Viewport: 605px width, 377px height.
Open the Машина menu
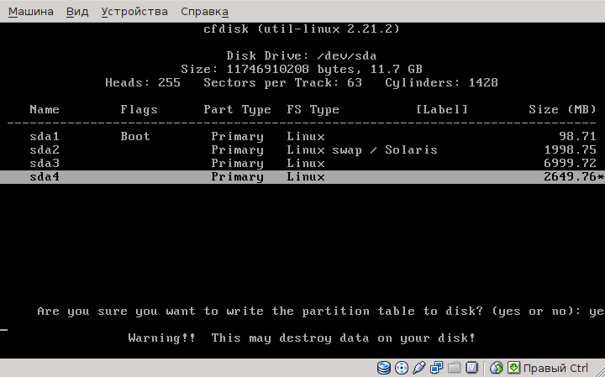click(31, 12)
